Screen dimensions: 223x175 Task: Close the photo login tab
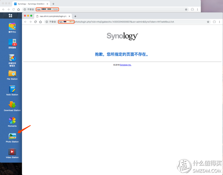(69, 16)
